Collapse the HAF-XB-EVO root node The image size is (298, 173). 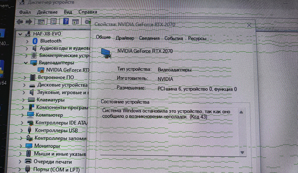(x=20, y=34)
